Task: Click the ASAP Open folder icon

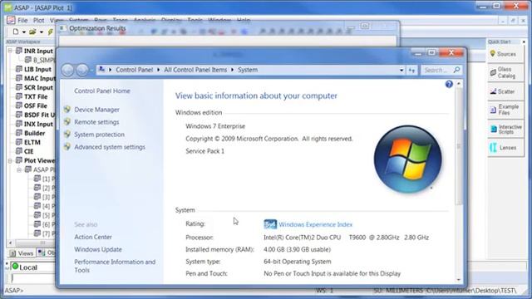Action: click(x=32, y=32)
